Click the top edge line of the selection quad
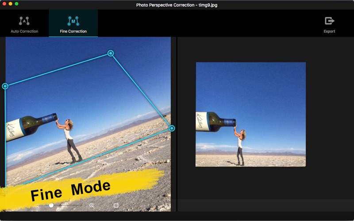Viewport: 354px width, 221px height. click(x=58, y=70)
